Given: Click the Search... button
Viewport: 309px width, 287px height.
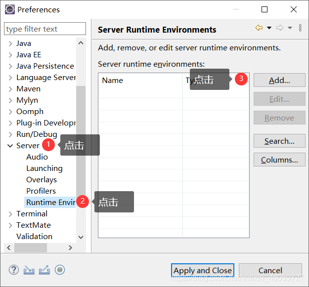Looking at the screenshot, I should [x=279, y=141].
